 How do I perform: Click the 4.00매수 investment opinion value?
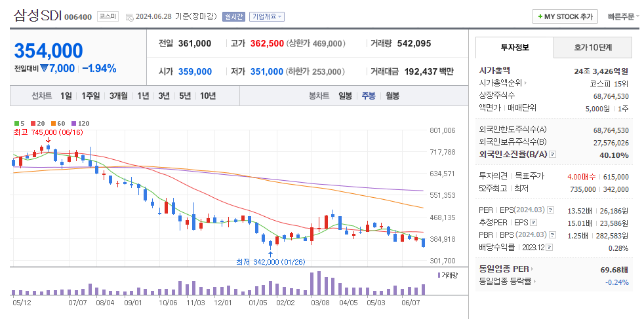click(x=582, y=177)
